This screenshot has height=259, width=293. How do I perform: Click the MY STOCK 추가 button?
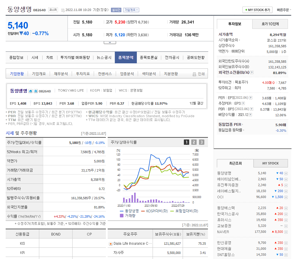pyautogui.click(x=258, y=10)
